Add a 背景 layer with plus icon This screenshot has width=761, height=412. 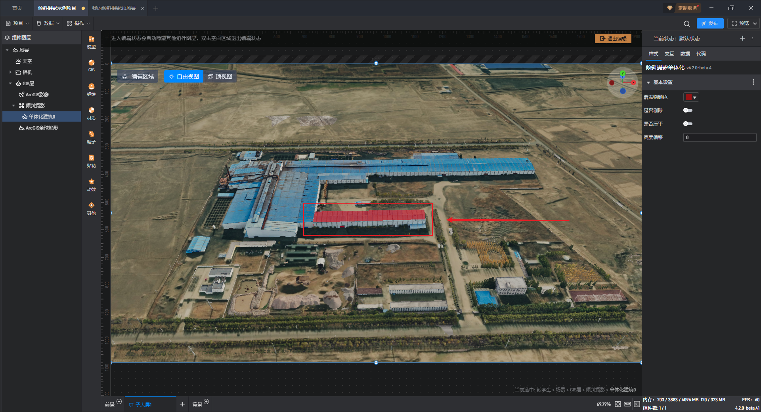[x=206, y=402]
